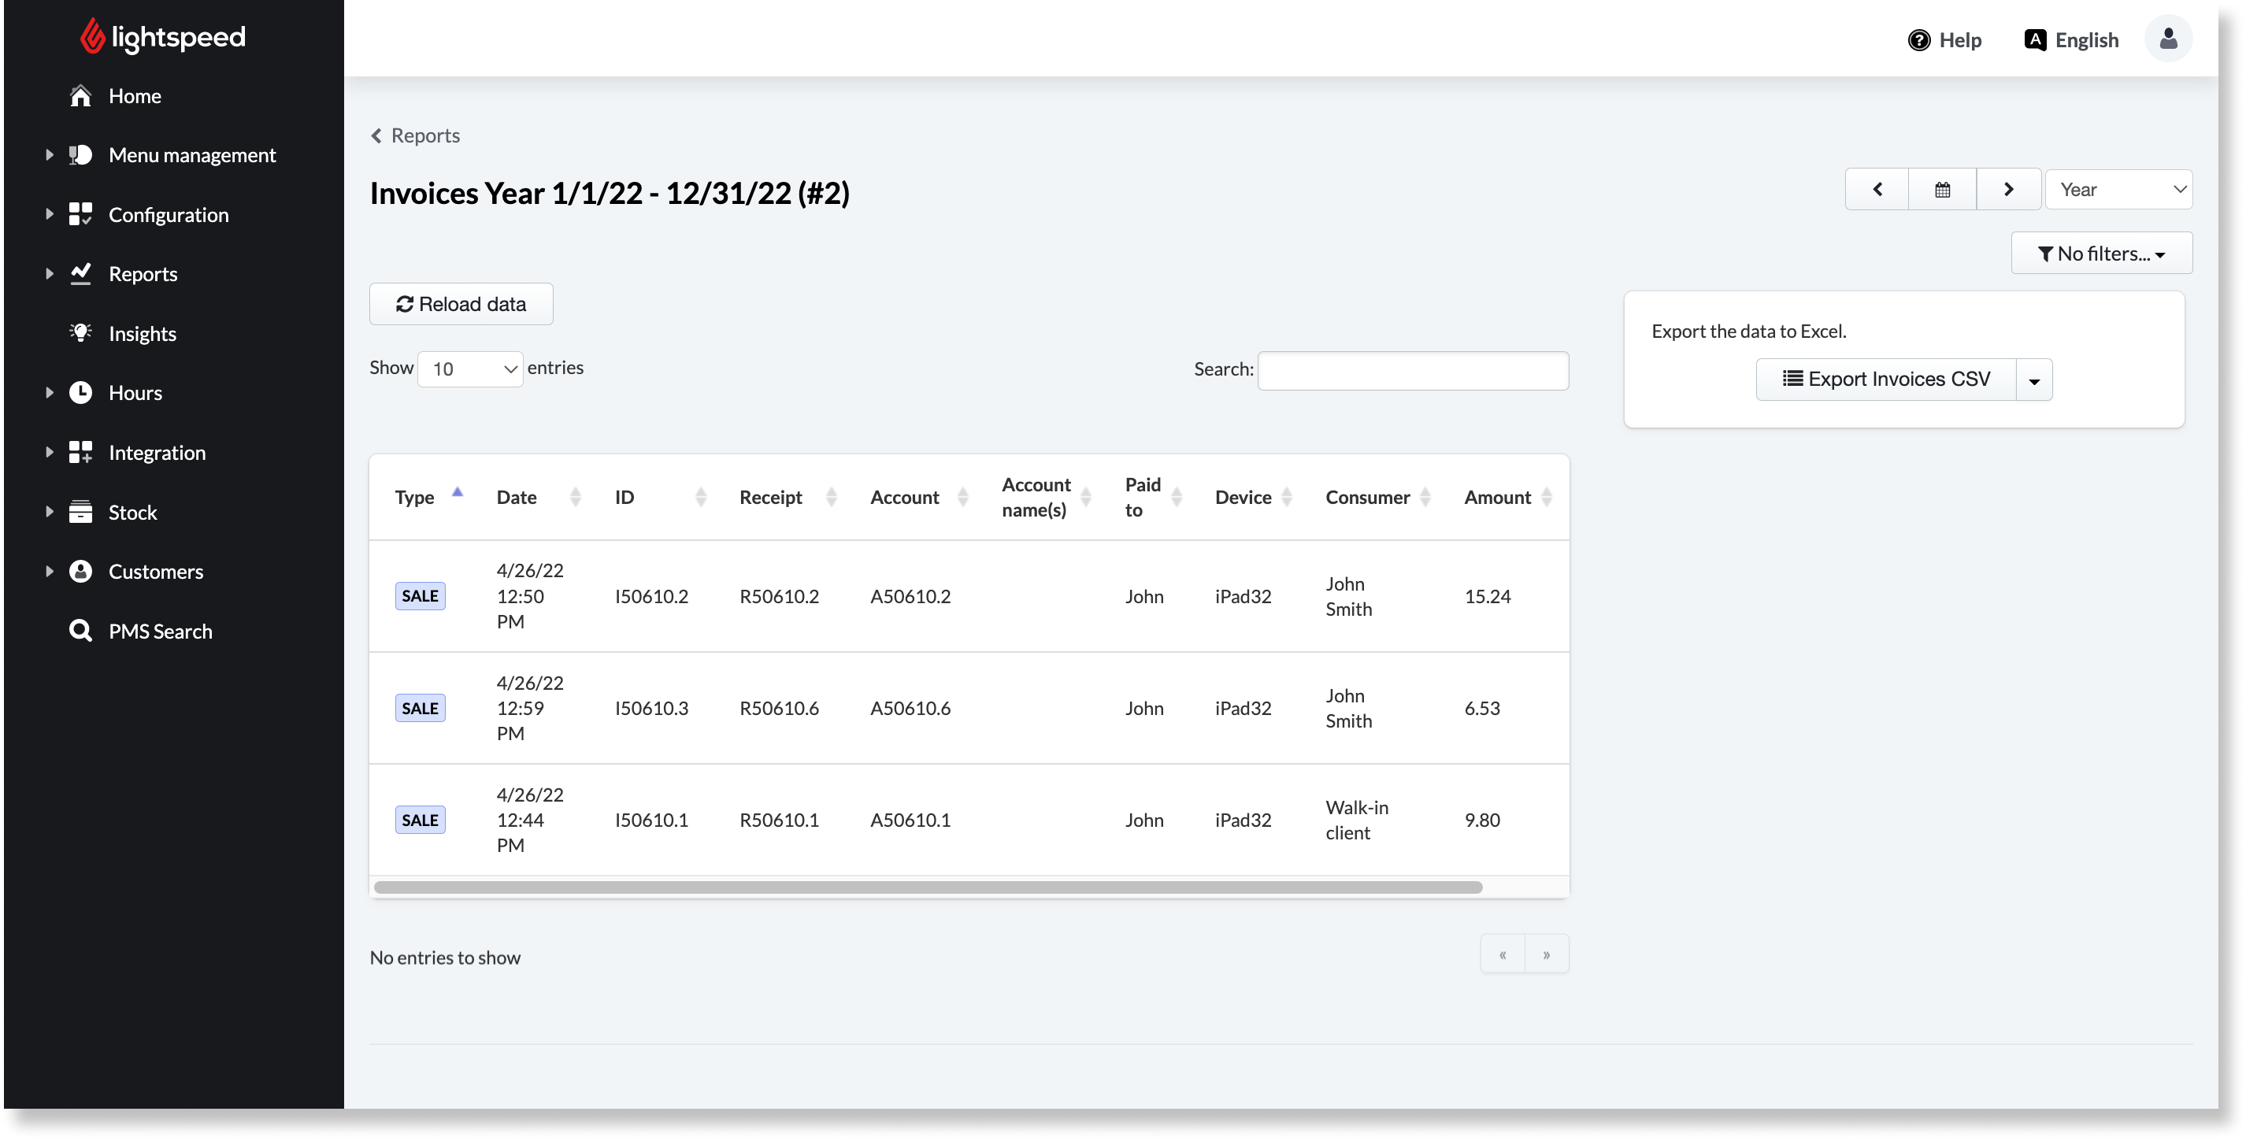The height and width of the screenshot is (1141, 2246).
Task: Click SALE badge for invoice I50610.3
Action: 421,708
